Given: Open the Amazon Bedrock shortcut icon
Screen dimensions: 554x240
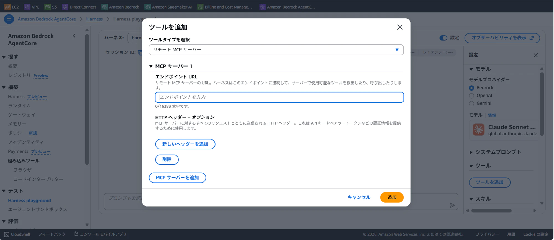Looking at the screenshot, I should click(104, 7).
